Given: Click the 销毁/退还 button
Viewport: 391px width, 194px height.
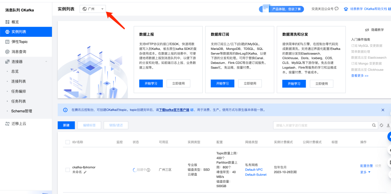Looking at the screenshot, I should (x=116, y=125).
